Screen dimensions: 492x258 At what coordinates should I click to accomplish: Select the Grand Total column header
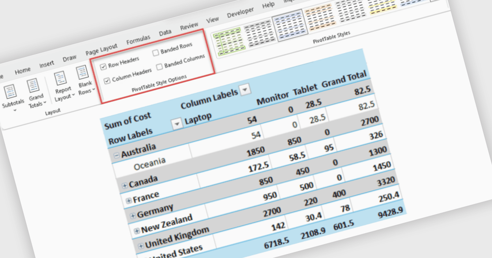coord(344,79)
